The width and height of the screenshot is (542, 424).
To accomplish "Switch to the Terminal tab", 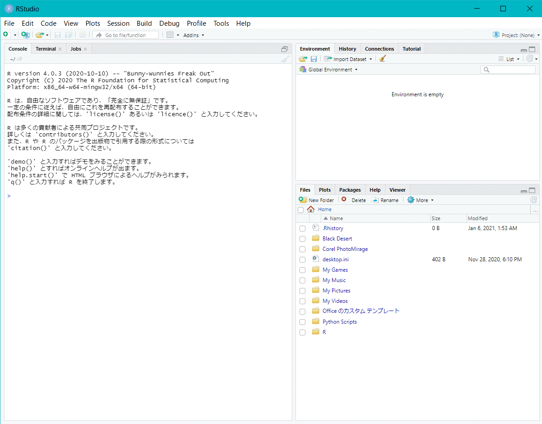I will pyautogui.click(x=46, y=49).
